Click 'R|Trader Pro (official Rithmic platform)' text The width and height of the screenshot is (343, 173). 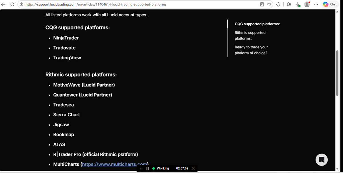[96, 154]
